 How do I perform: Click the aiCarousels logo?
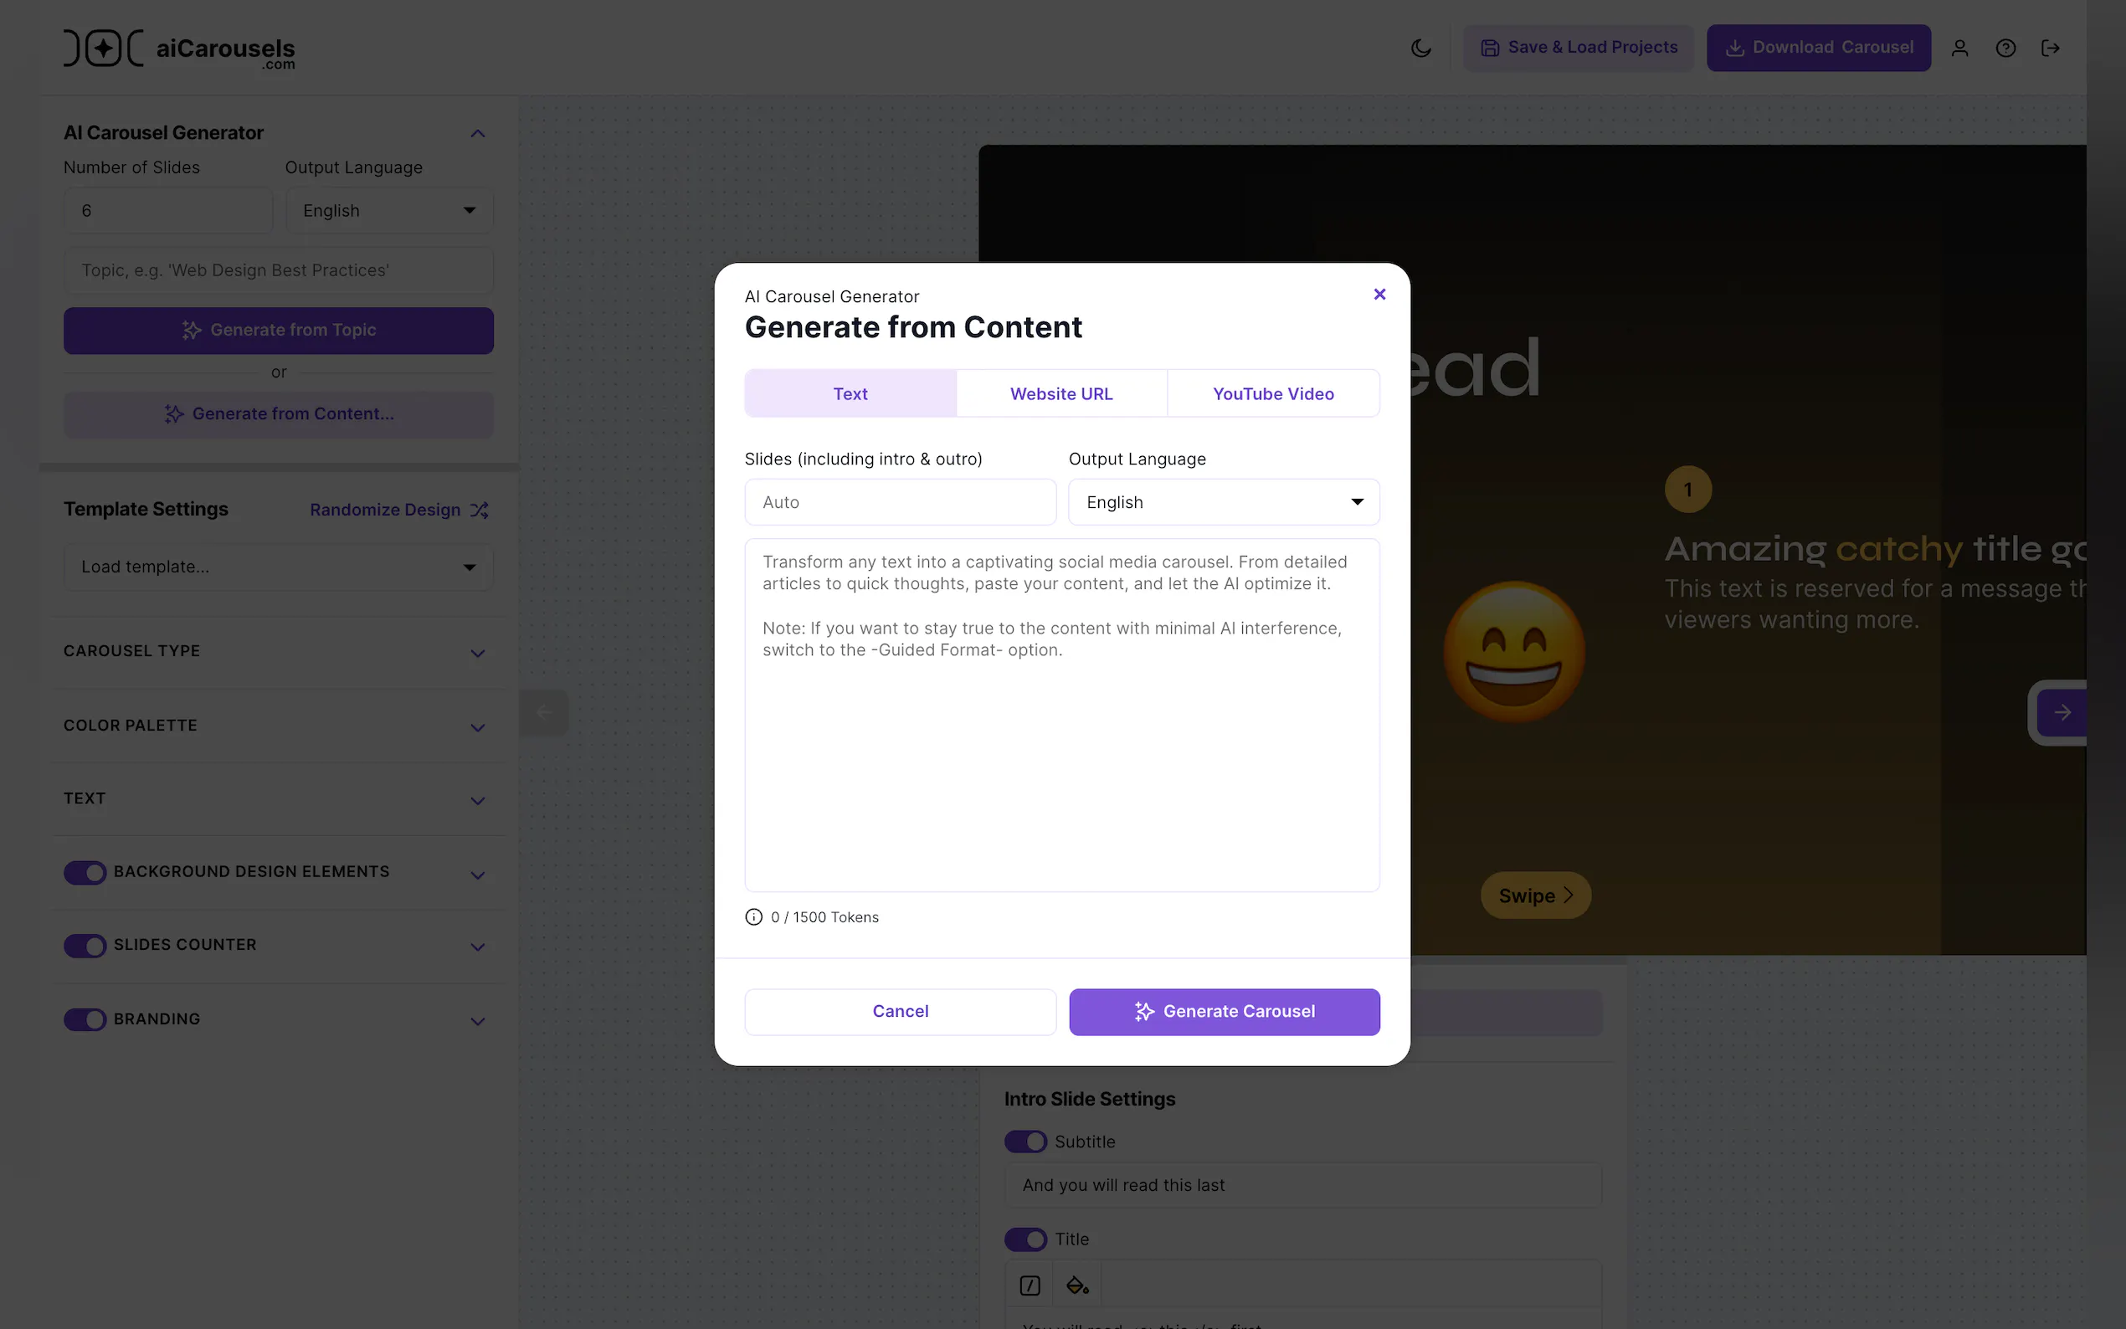(179, 49)
